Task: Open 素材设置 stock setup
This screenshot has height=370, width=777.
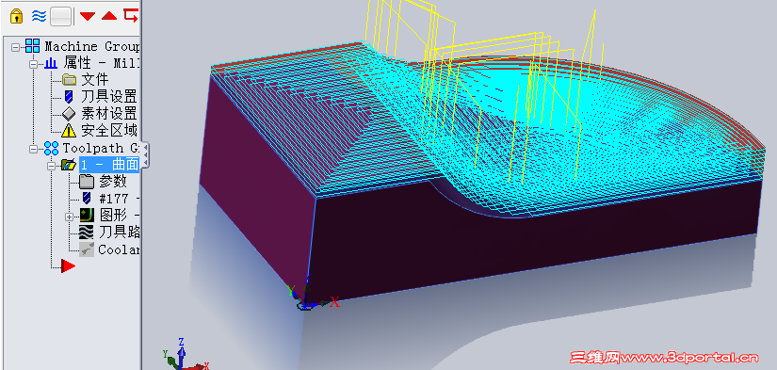Action: pos(108,114)
